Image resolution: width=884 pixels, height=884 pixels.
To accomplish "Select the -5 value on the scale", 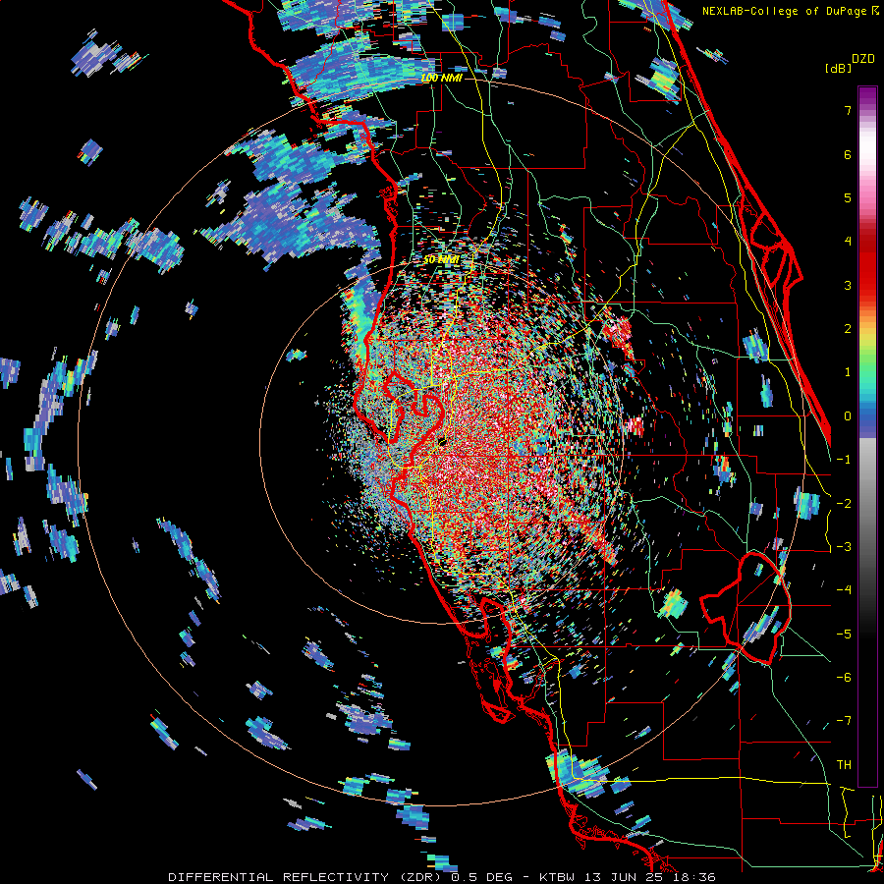I will click(844, 634).
